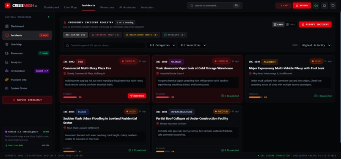This screenshot has width=341, height=159.
Task: Toggle the green sound alert icon
Action: (x=316, y=5)
